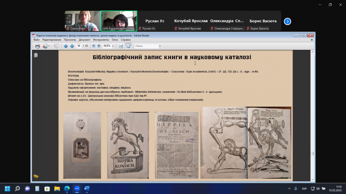346x194 pixels.
Task: Open the Окно menu
Action: [115, 40]
